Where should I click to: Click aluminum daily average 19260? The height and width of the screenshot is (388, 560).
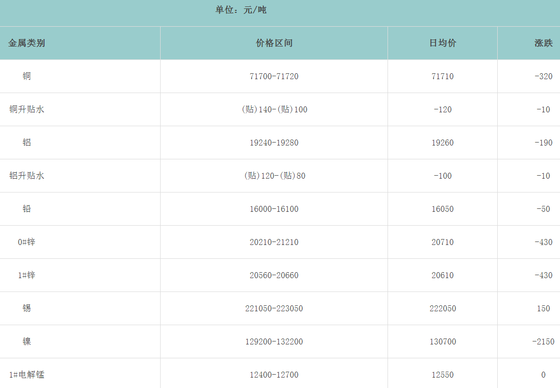[442, 143]
